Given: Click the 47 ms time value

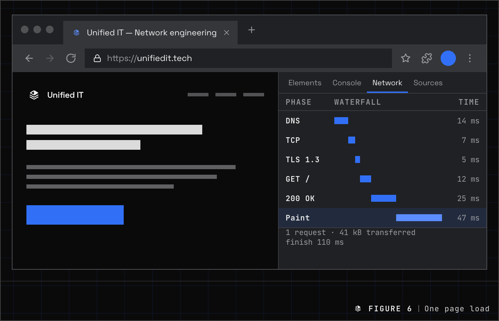Looking at the screenshot, I should tap(468, 218).
